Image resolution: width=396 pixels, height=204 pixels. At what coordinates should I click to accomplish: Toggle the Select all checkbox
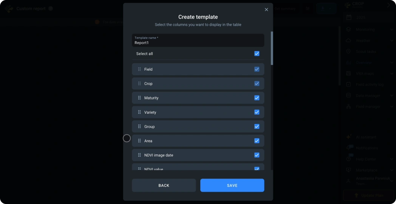coord(257,54)
